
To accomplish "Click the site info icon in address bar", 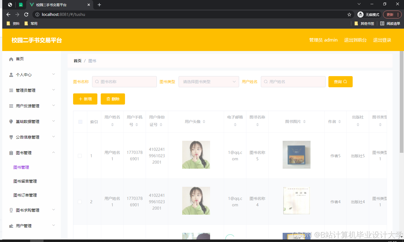I will point(37,14).
